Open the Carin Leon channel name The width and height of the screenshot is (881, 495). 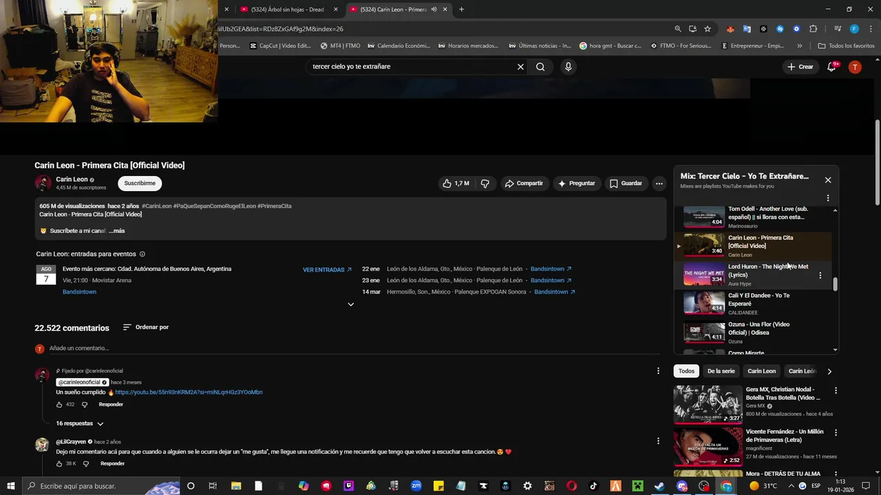[72, 179]
